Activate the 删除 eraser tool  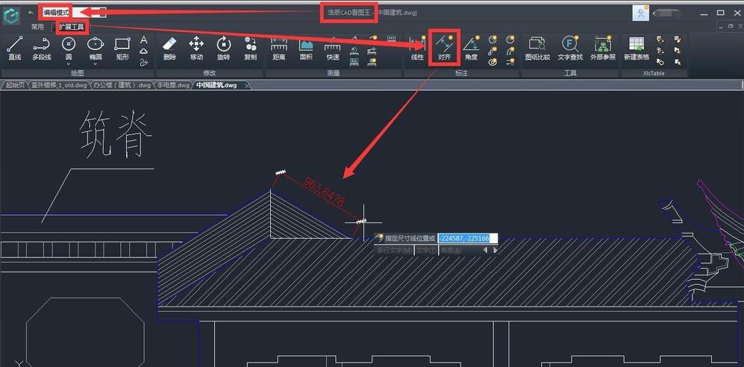(169, 48)
